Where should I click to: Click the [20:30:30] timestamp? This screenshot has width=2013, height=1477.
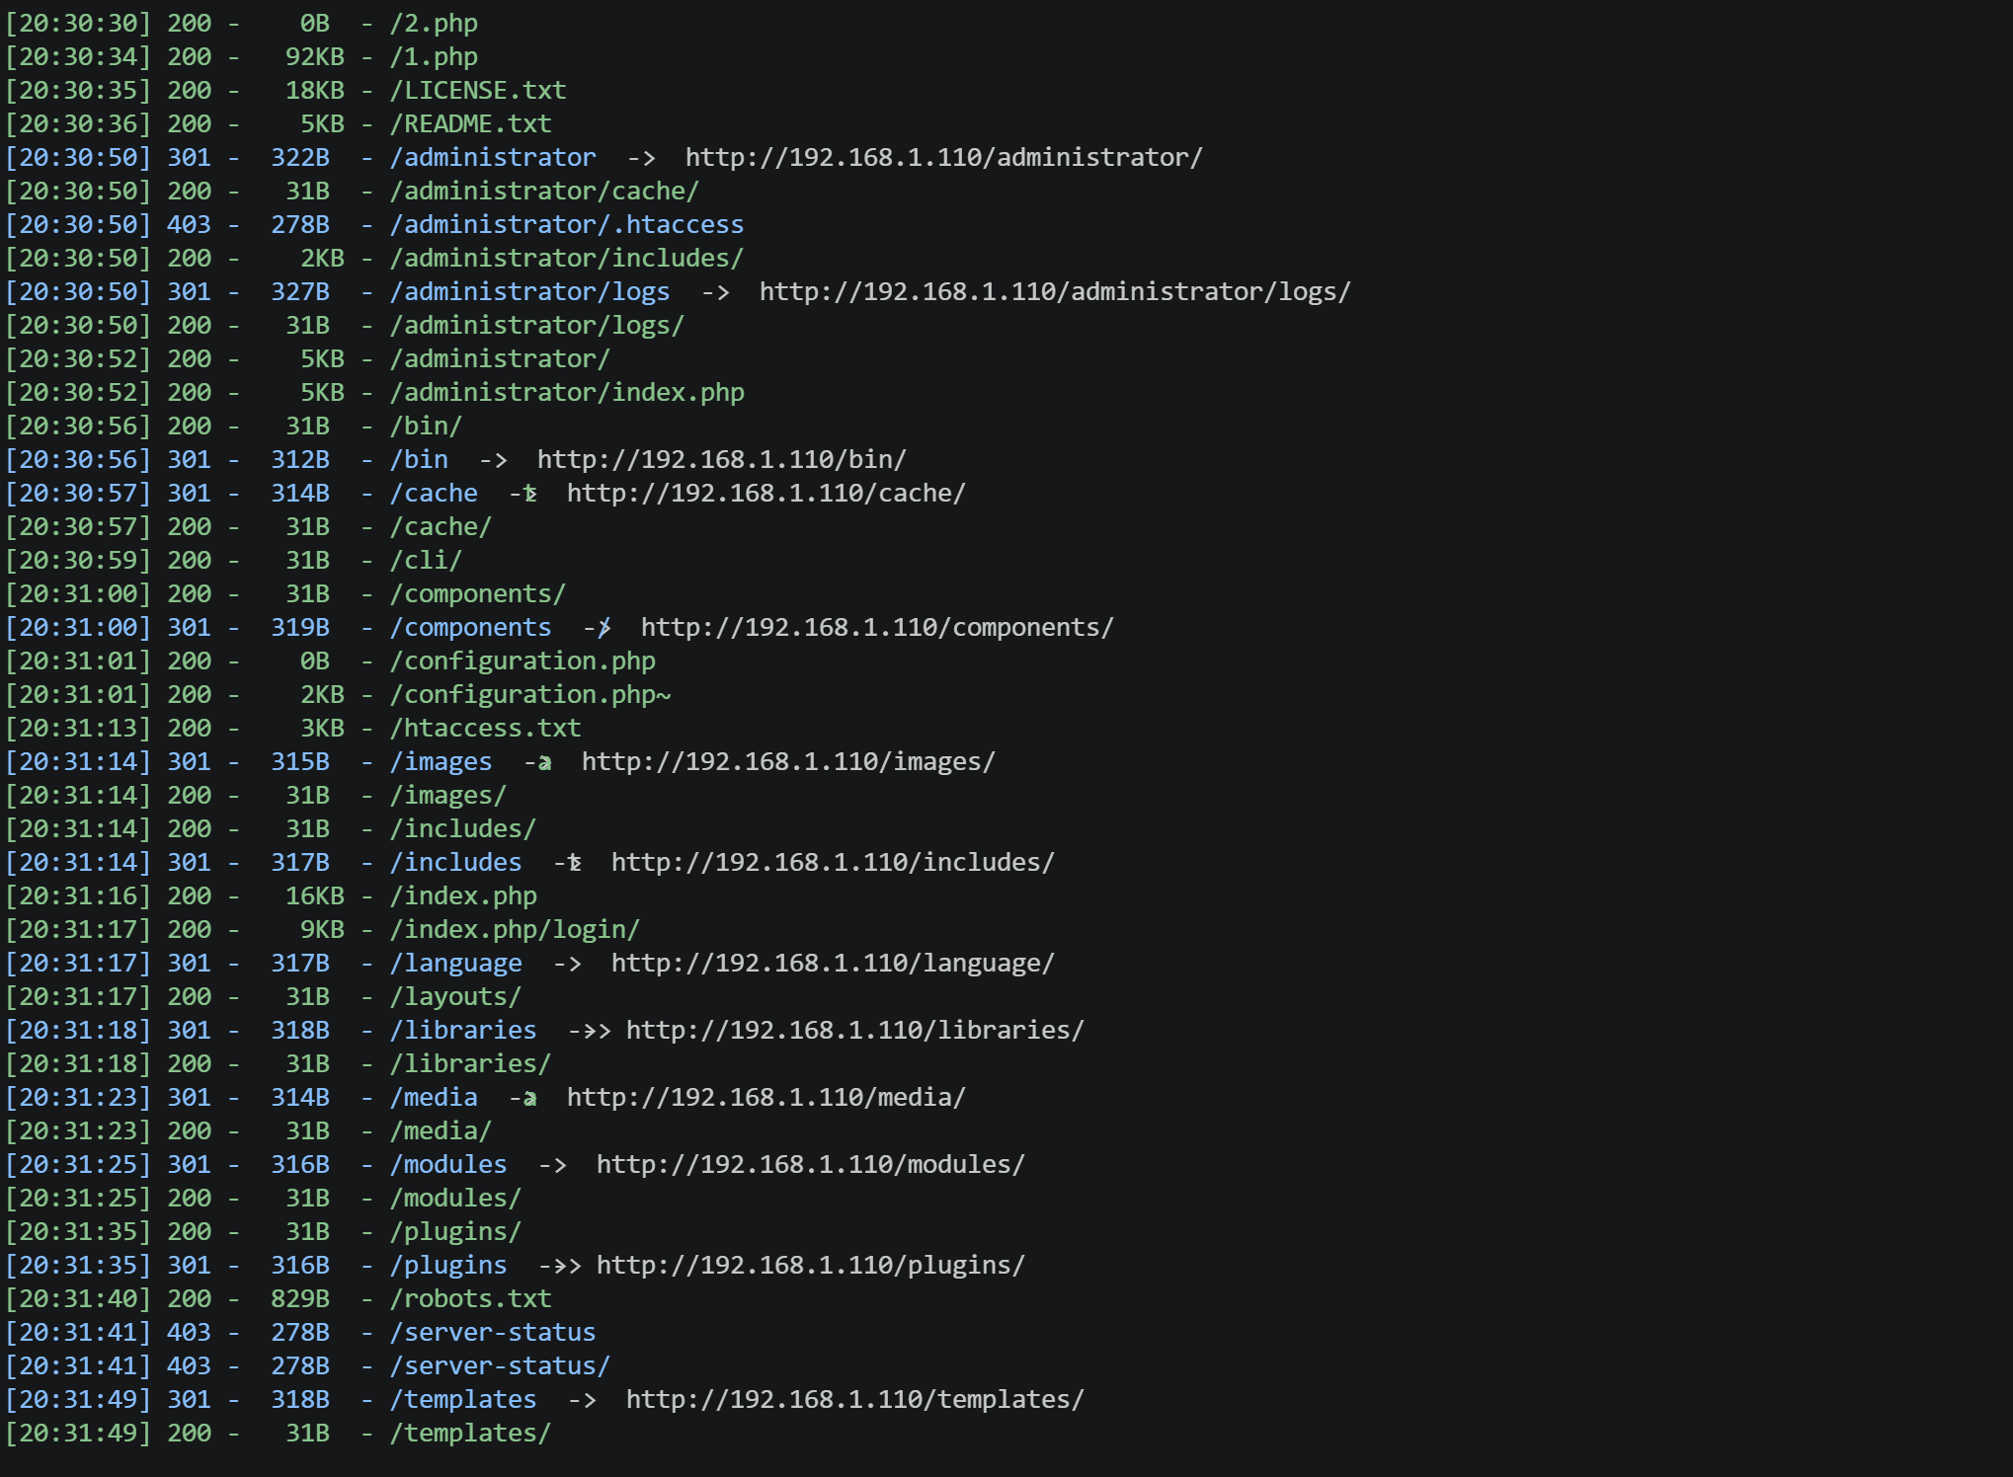[x=78, y=24]
